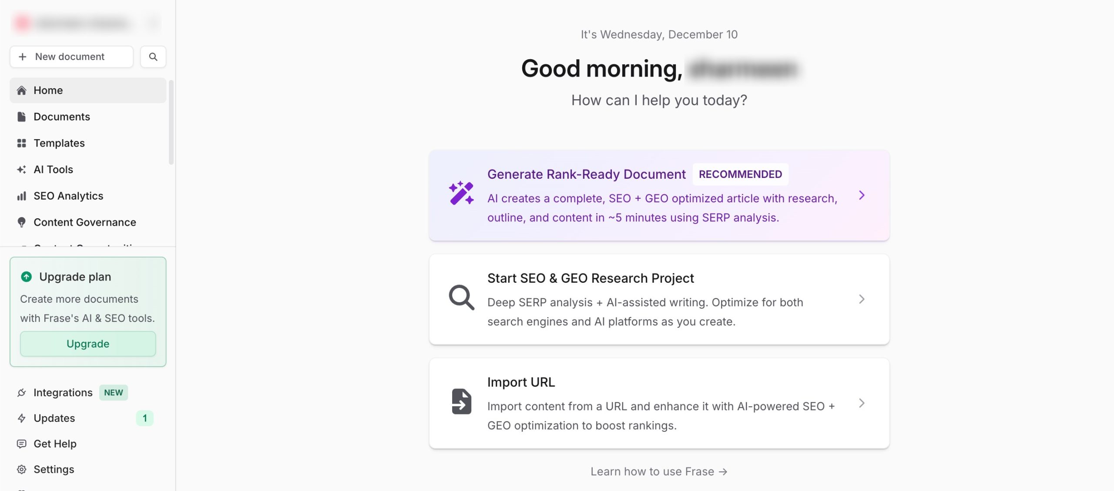
Task: Select the Integrations plug icon
Action: pyautogui.click(x=22, y=392)
